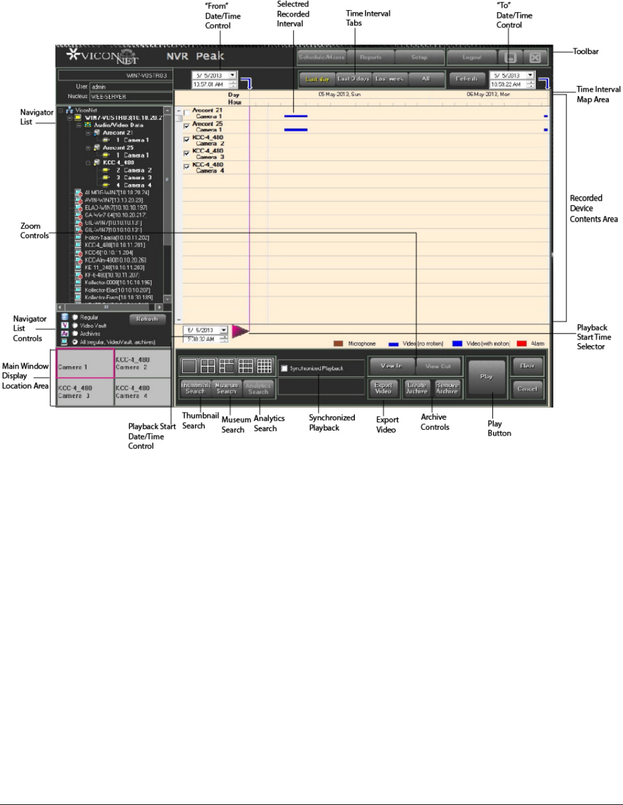Click the Export Video button
The width and height of the screenshot is (623, 805).
coord(383,388)
